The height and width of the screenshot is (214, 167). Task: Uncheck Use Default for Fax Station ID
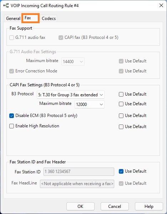point(121,172)
